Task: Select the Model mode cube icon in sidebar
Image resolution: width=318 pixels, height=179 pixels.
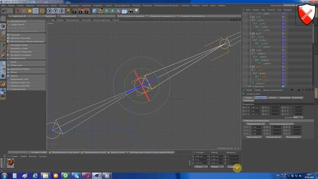Action: 3,26
